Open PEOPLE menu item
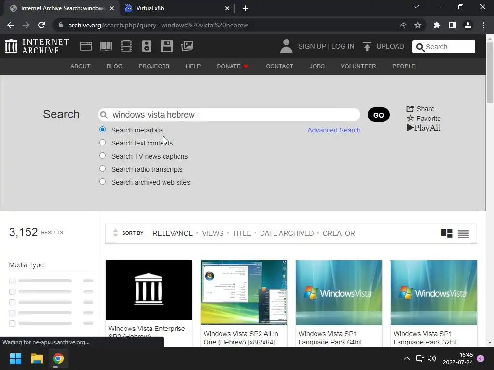The height and width of the screenshot is (370, 494). tap(404, 66)
